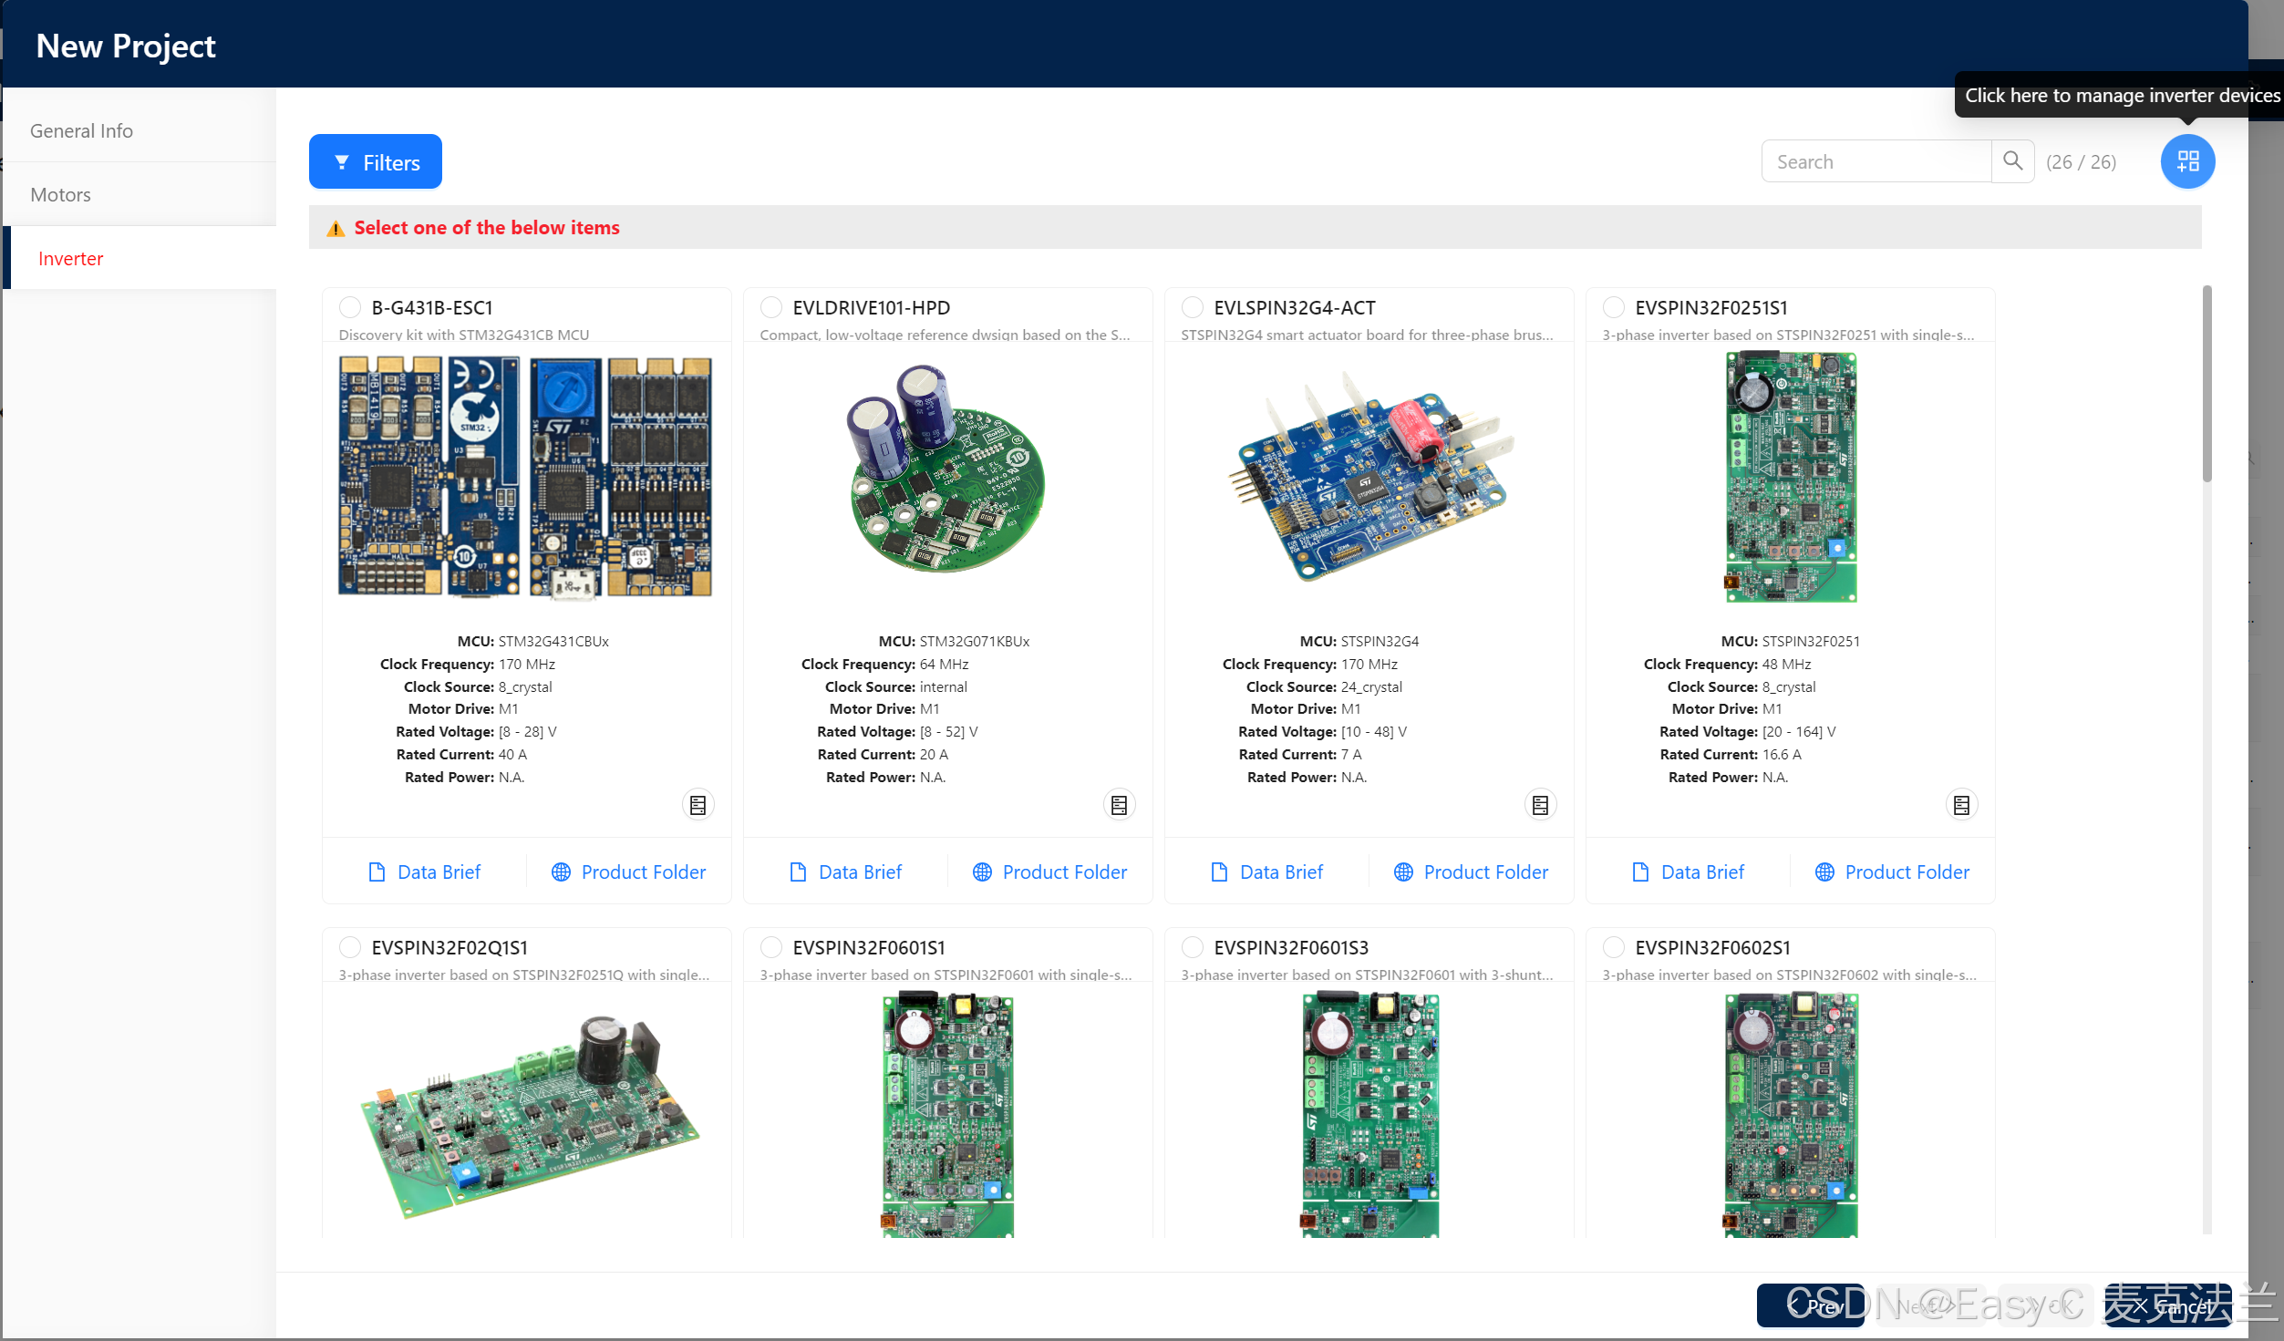The height and width of the screenshot is (1341, 2284).
Task: Open the General Info section
Action: (x=81, y=130)
